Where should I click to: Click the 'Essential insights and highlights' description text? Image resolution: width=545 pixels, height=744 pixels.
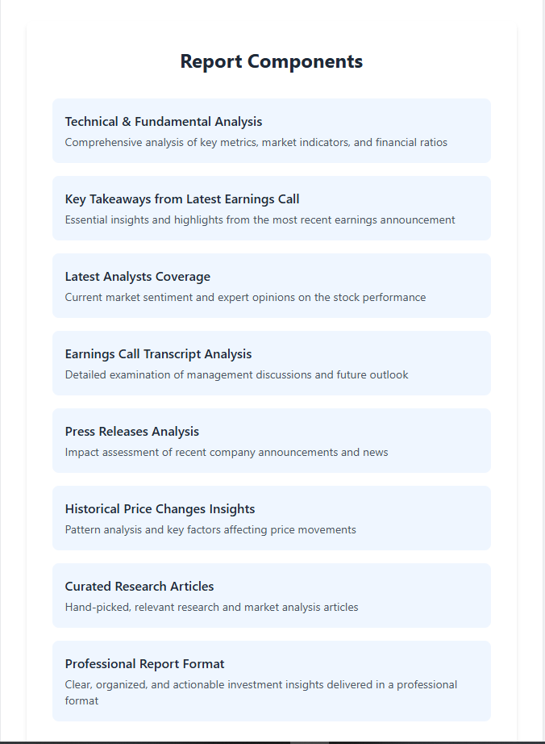point(260,220)
